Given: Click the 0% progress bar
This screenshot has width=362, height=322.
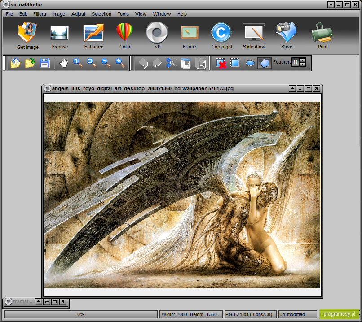Looking at the screenshot, I should pos(81,314).
